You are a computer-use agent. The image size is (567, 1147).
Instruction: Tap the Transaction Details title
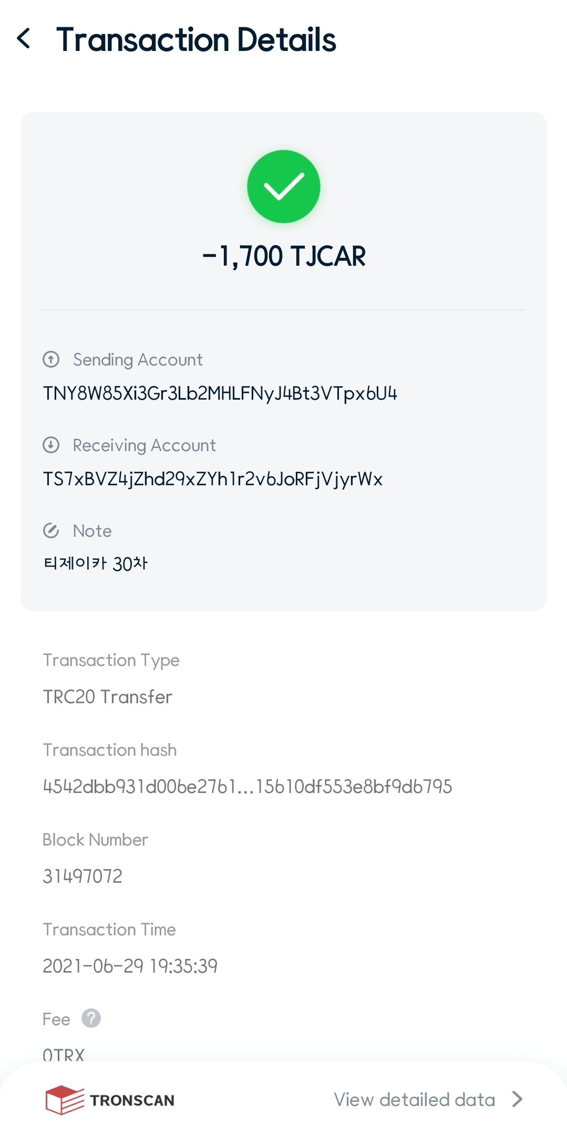(195, 40)
